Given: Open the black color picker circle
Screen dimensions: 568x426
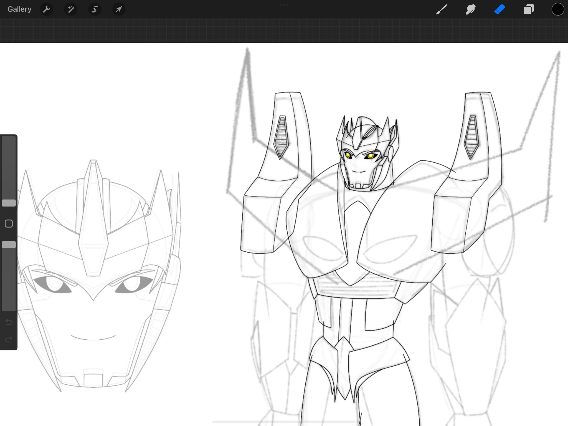Looking at the screenshot, I should [x=557, y=9].
